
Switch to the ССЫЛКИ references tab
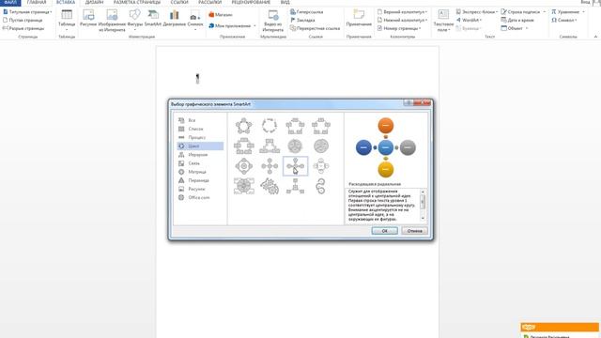coord(179,2)
